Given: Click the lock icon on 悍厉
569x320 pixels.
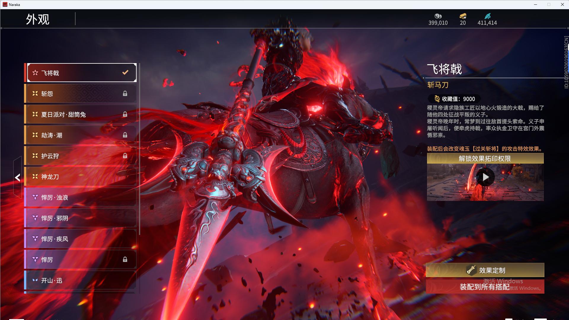Looking at the screenshot, I should [125, 259].
